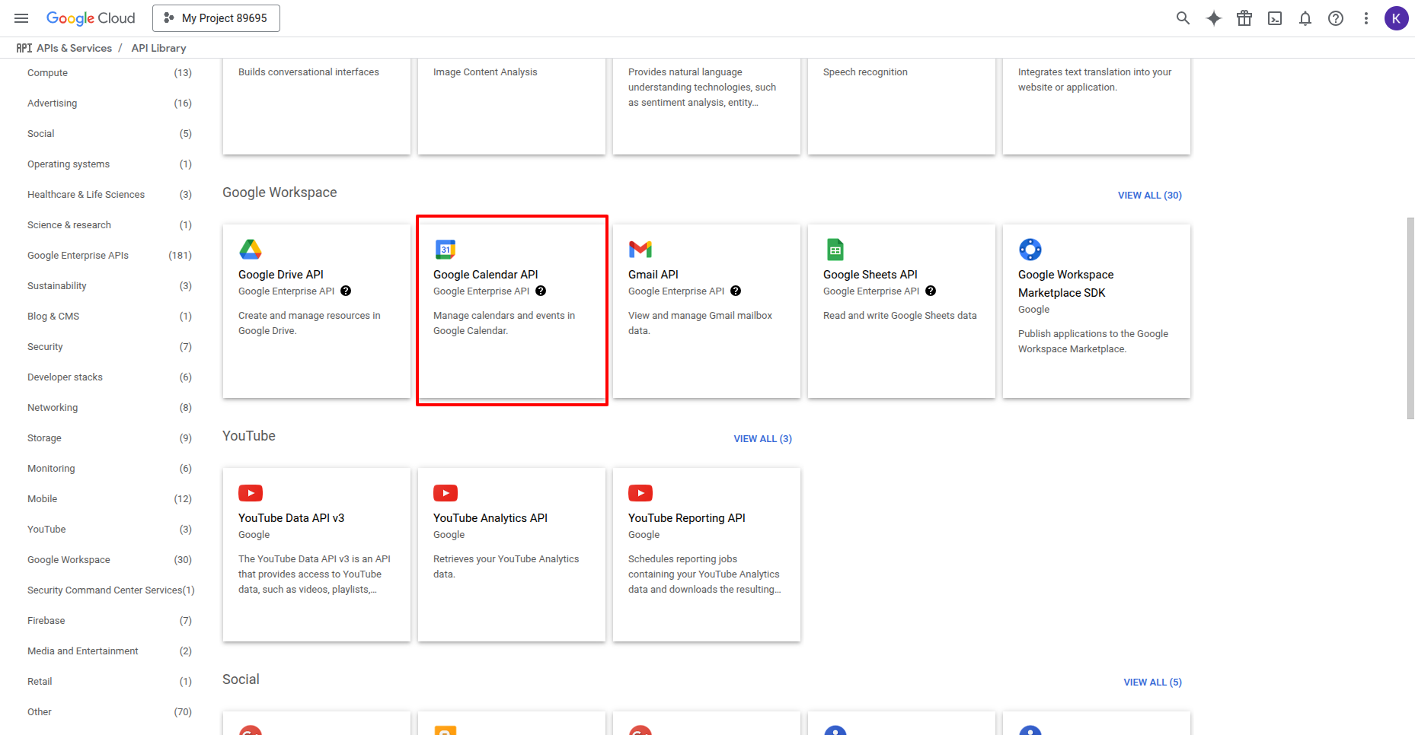Viewport: 1415px width, 735px height.
Task: Open the Gemini AI sparkle icon
Action: click(1214, 18)
